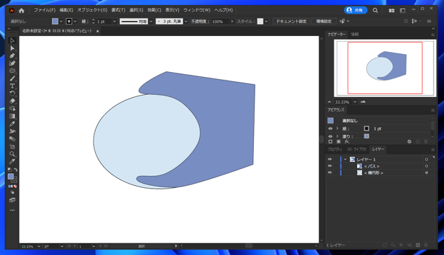
Task: Open the stroke color dropdown in control bar
Action: pos(75,21)
